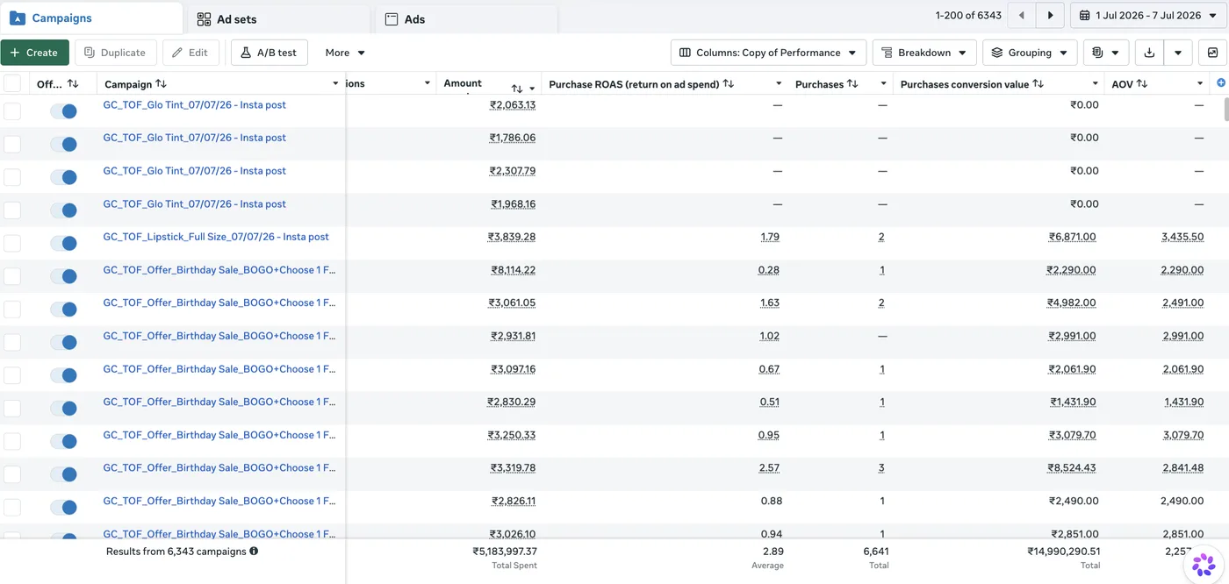Open the charts view icon button
This screenshot has height=584, width=1229.
[x=1212, y=53]
